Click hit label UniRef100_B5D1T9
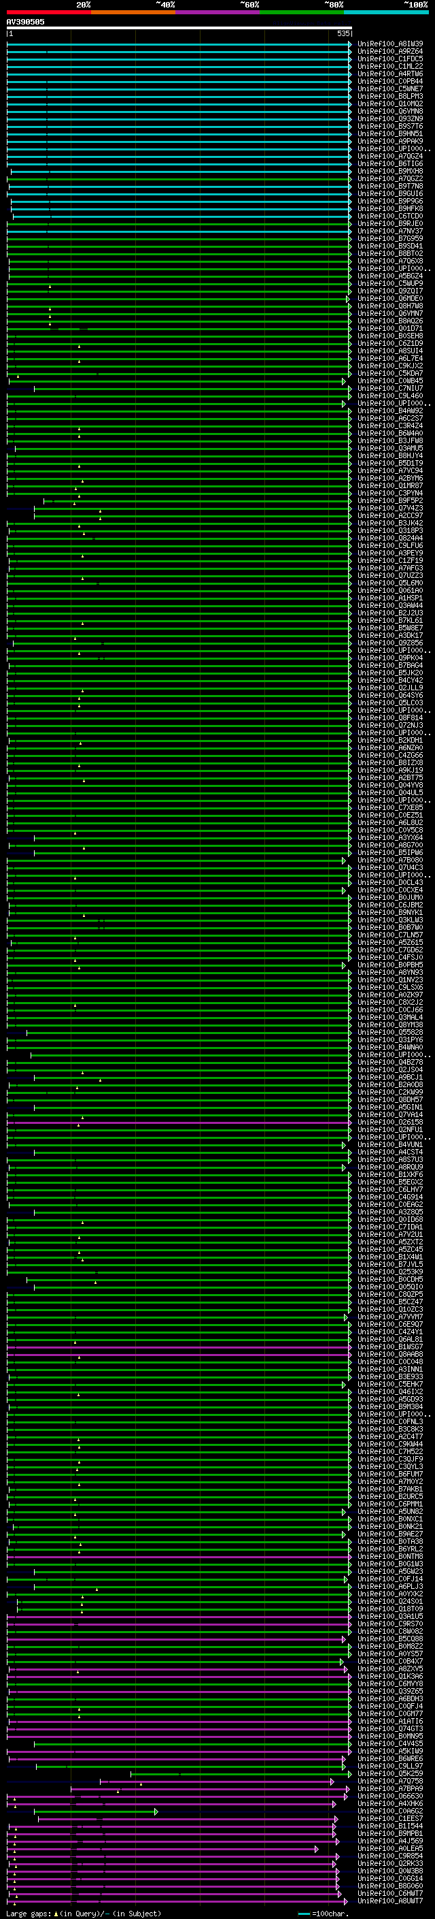Screen dimensions: 435x1919 click(390, 464)
